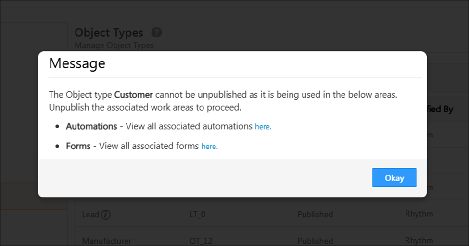Click the Published status of Lead
The height and width of the screenshot is (246, 469).
click(x=315, y=215)
